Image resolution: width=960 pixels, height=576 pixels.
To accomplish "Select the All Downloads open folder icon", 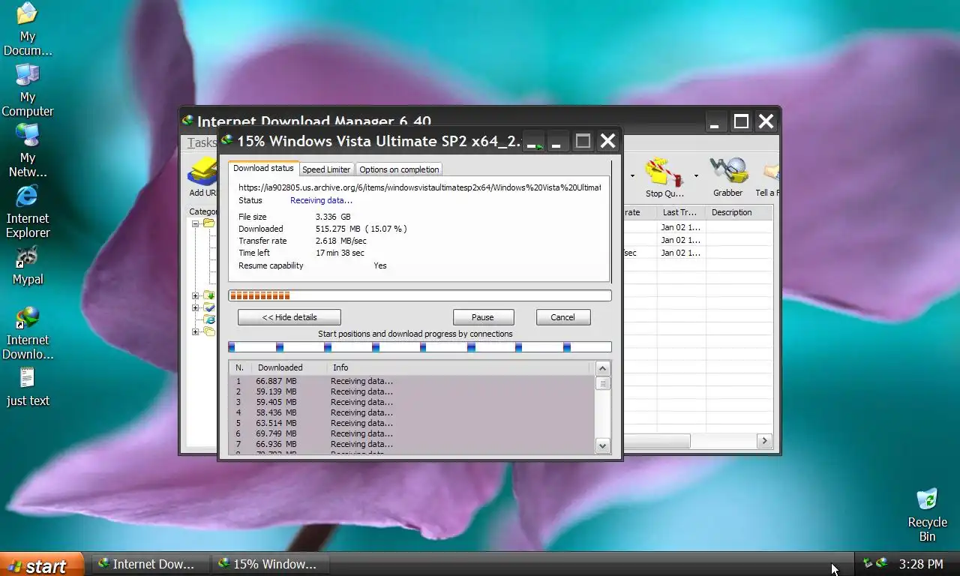I will (208, 223).
